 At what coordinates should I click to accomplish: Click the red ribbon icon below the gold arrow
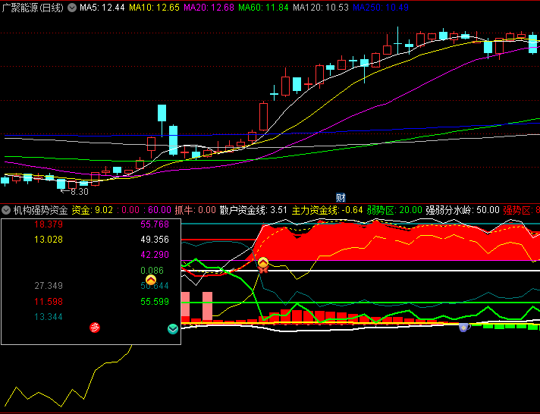click(263, 270)
